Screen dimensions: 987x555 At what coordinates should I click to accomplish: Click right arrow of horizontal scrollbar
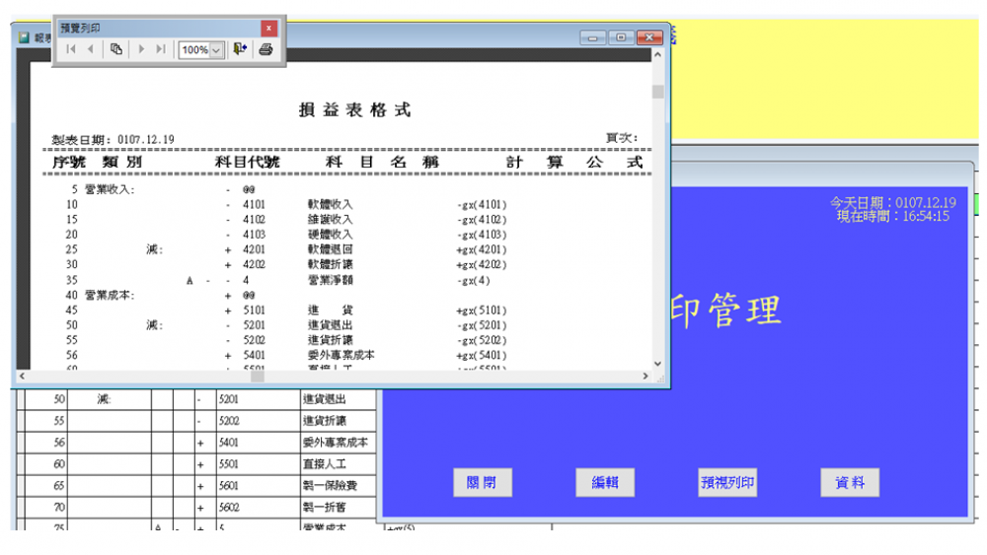(x=645, y=376)
